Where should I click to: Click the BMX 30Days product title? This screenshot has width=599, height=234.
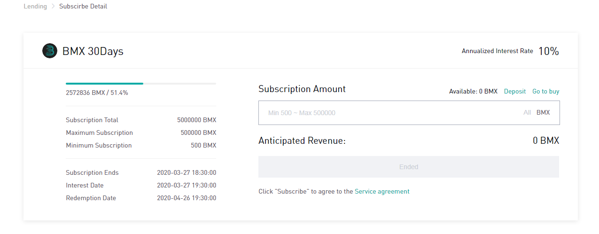click(x=93, y=51)
